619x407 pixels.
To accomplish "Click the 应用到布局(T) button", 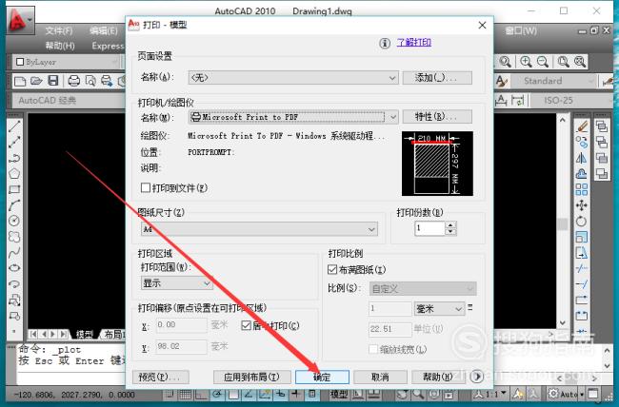I will (x=251, y=377).
